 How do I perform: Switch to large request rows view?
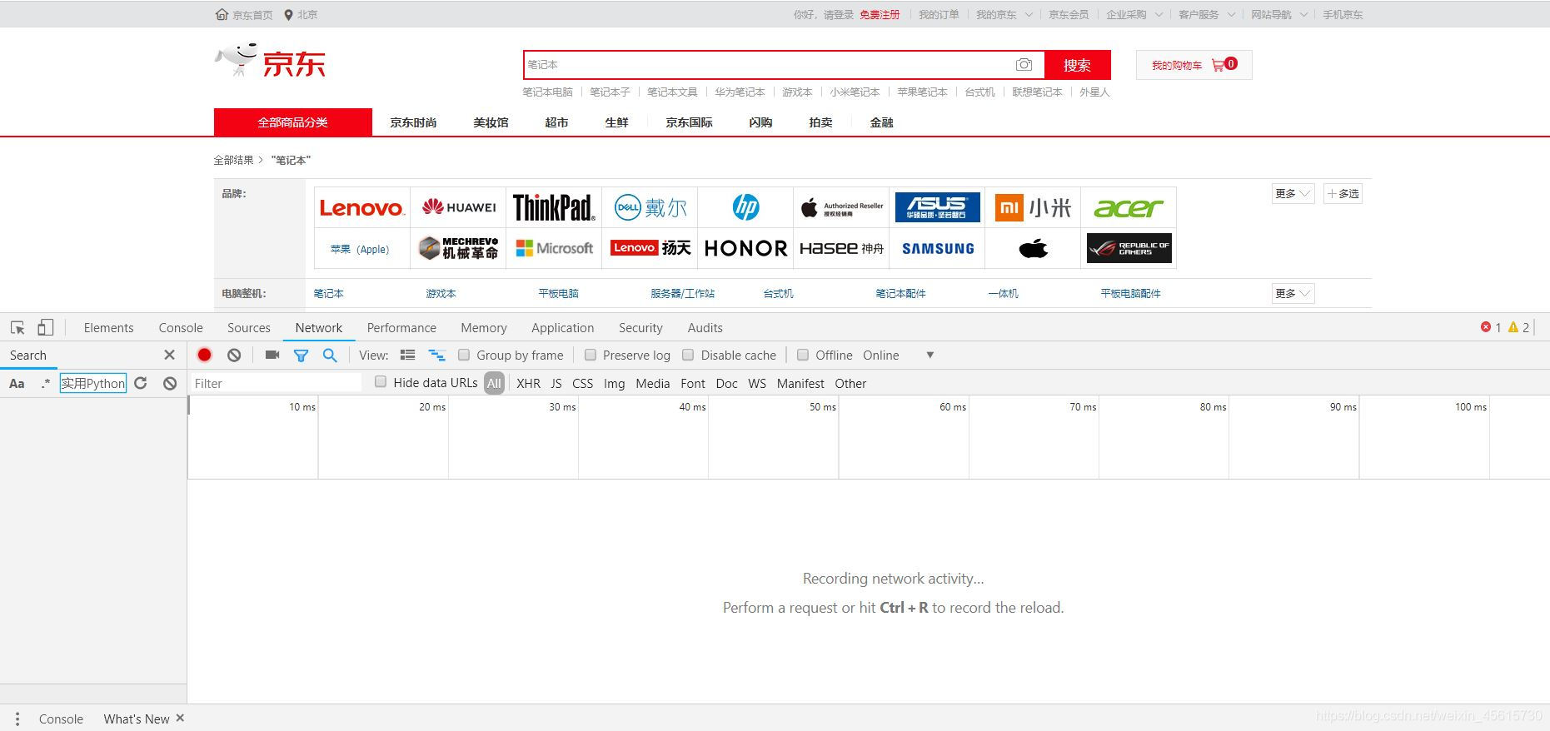click(x=407, y=355)
